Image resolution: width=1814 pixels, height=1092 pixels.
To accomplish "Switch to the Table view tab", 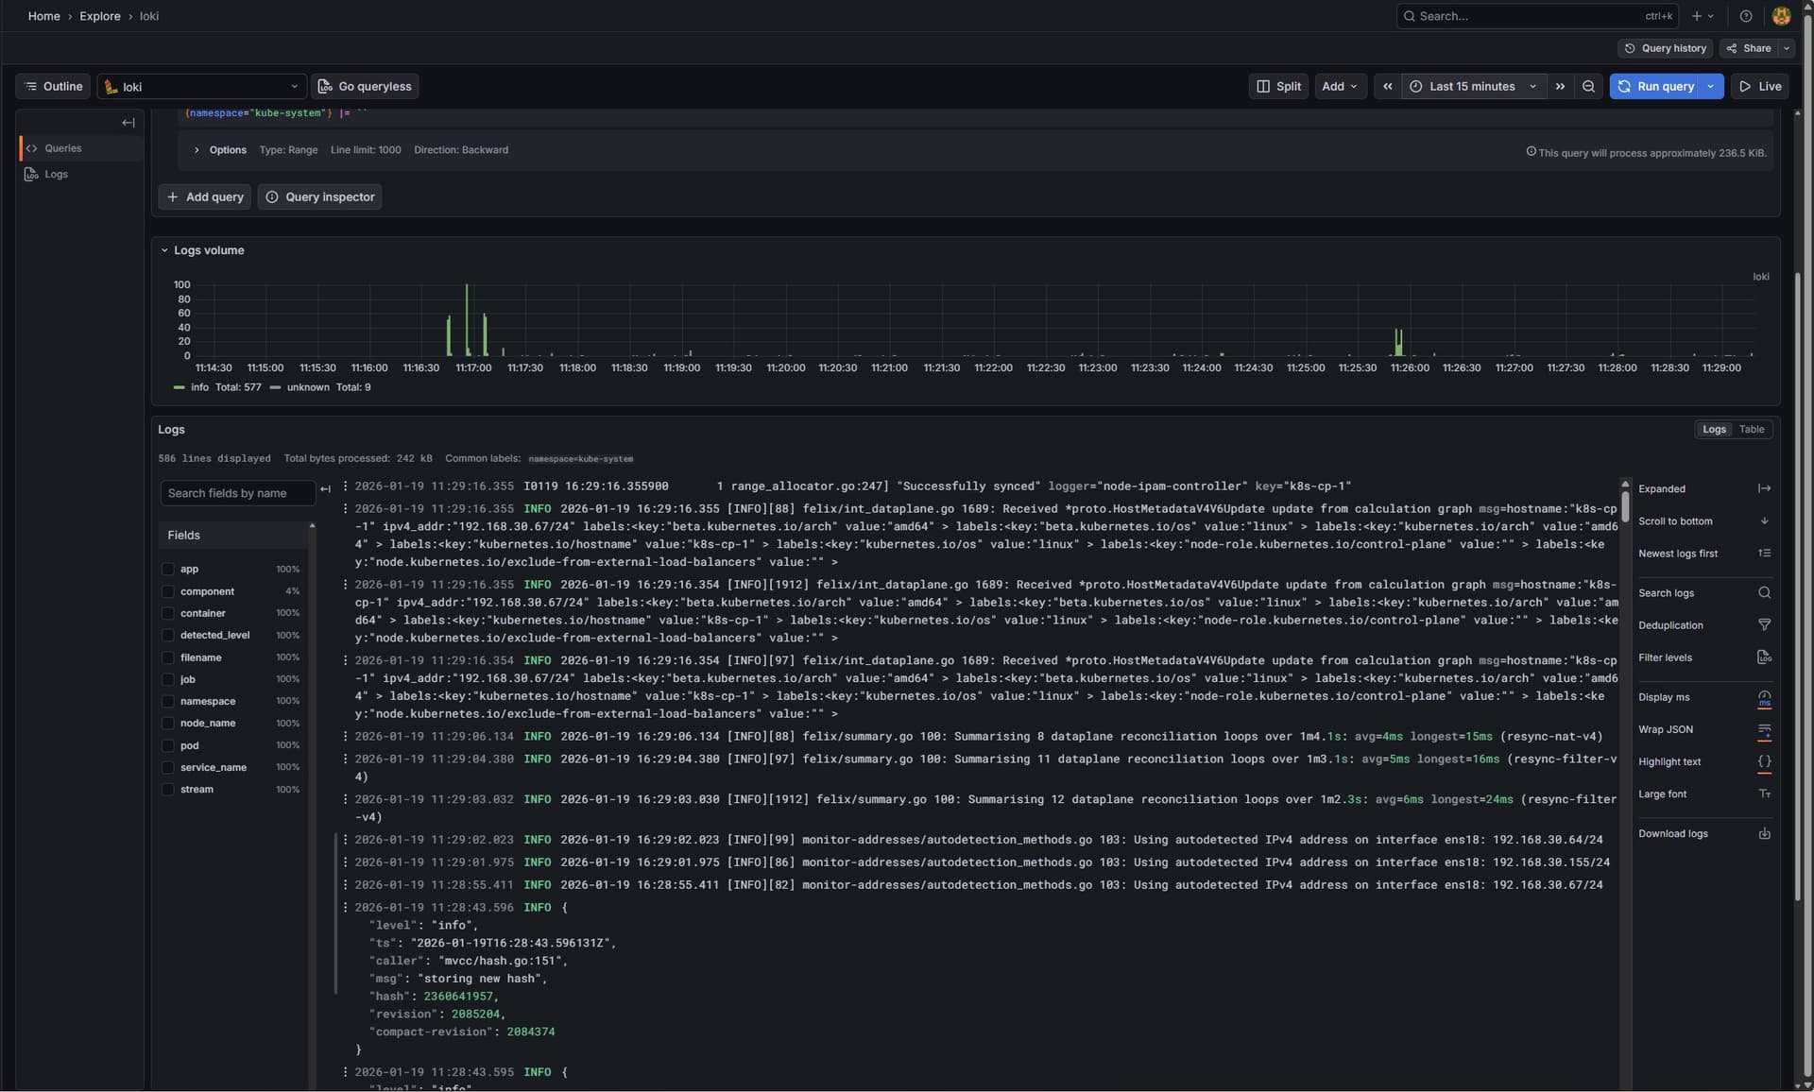I will (1752, 429).
